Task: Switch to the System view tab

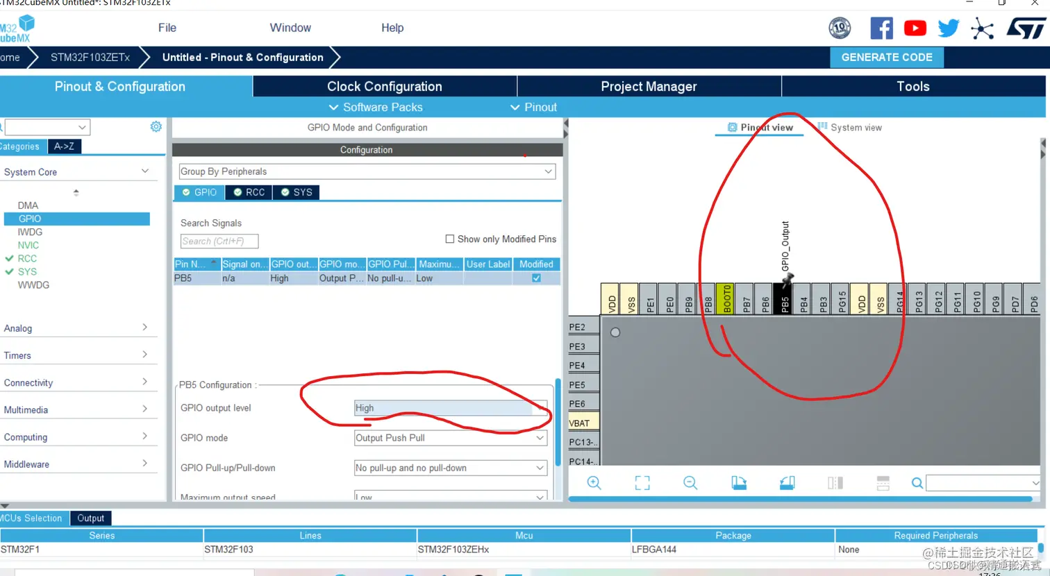Action: pyautogui.click(x=849, y=127)
